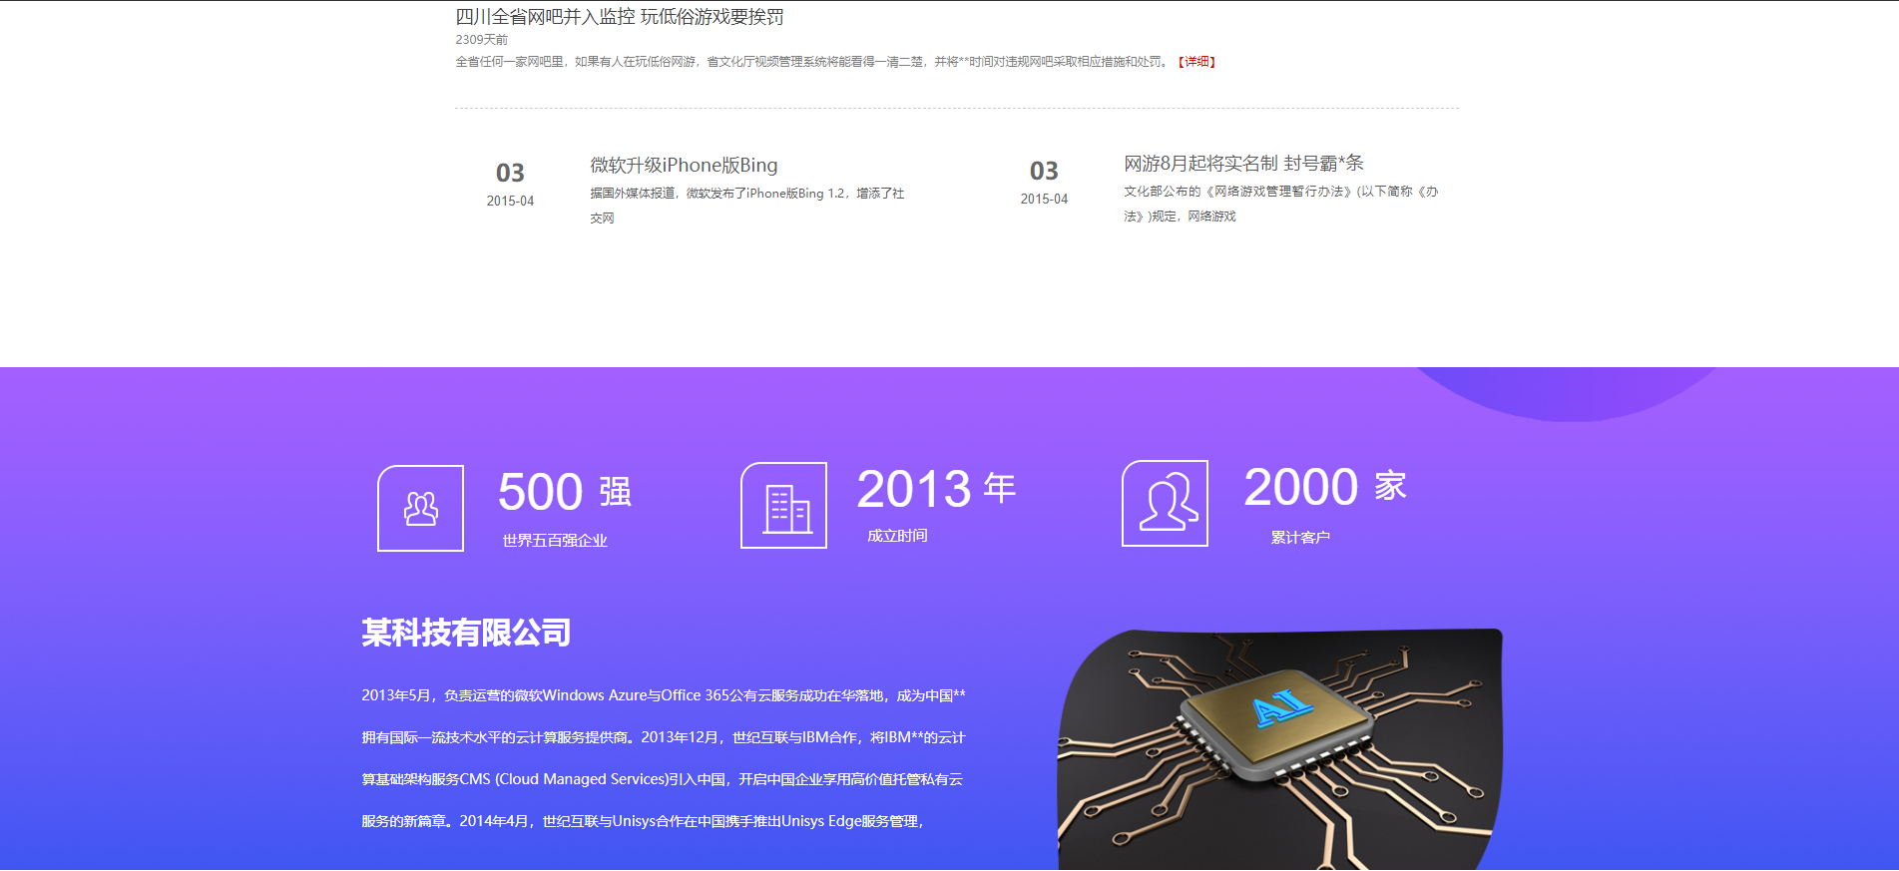Open the 网游8月起将实名制 article title
This screenshot has width=1899, height=871.
[x=1243, y=164]
